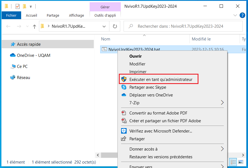Click the refresh button beside address bar
The height and width of the screenshot is (168, 248).
coord(115,27)
